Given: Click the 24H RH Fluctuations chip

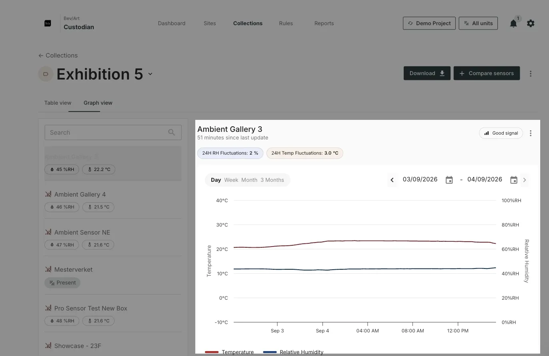Looking at the screenshot, I should click(x=230, y=153).
